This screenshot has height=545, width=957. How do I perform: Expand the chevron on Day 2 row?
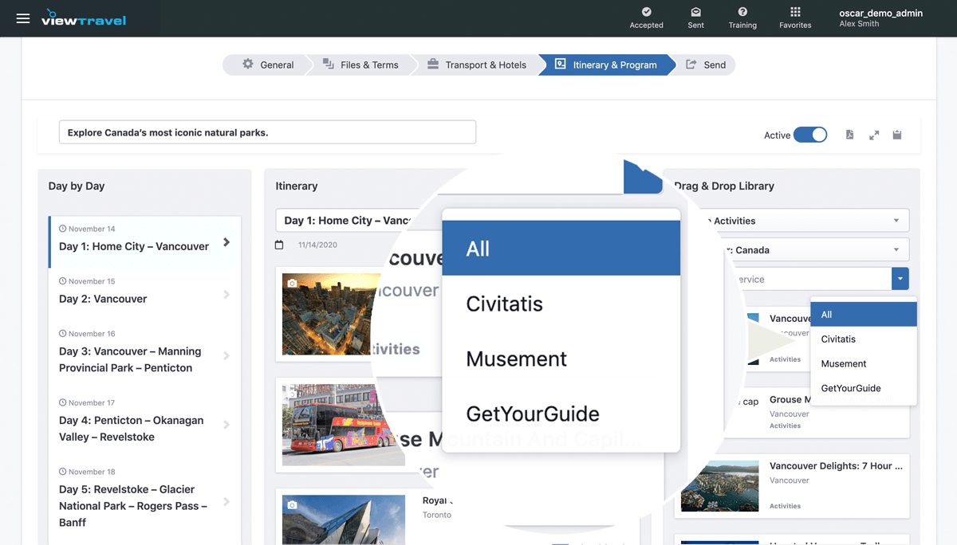point(226,295)
